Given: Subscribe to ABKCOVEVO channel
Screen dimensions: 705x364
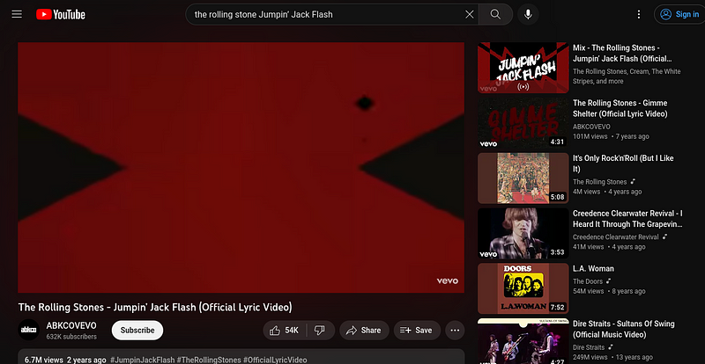Looking at the screenshot, I should pyautogui.click(x=137, y=330).
